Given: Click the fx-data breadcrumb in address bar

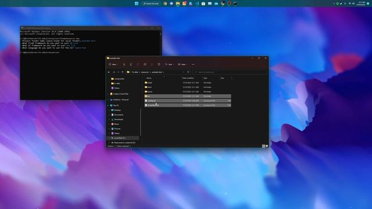Looking at the screenshot, I should click(135, 72).
